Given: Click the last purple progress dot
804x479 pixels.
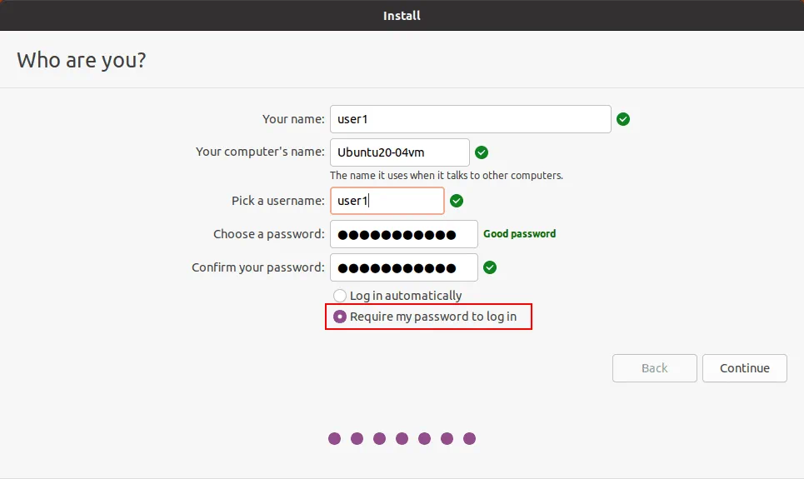Looking at the screenshot, I should tap(469, 438).
